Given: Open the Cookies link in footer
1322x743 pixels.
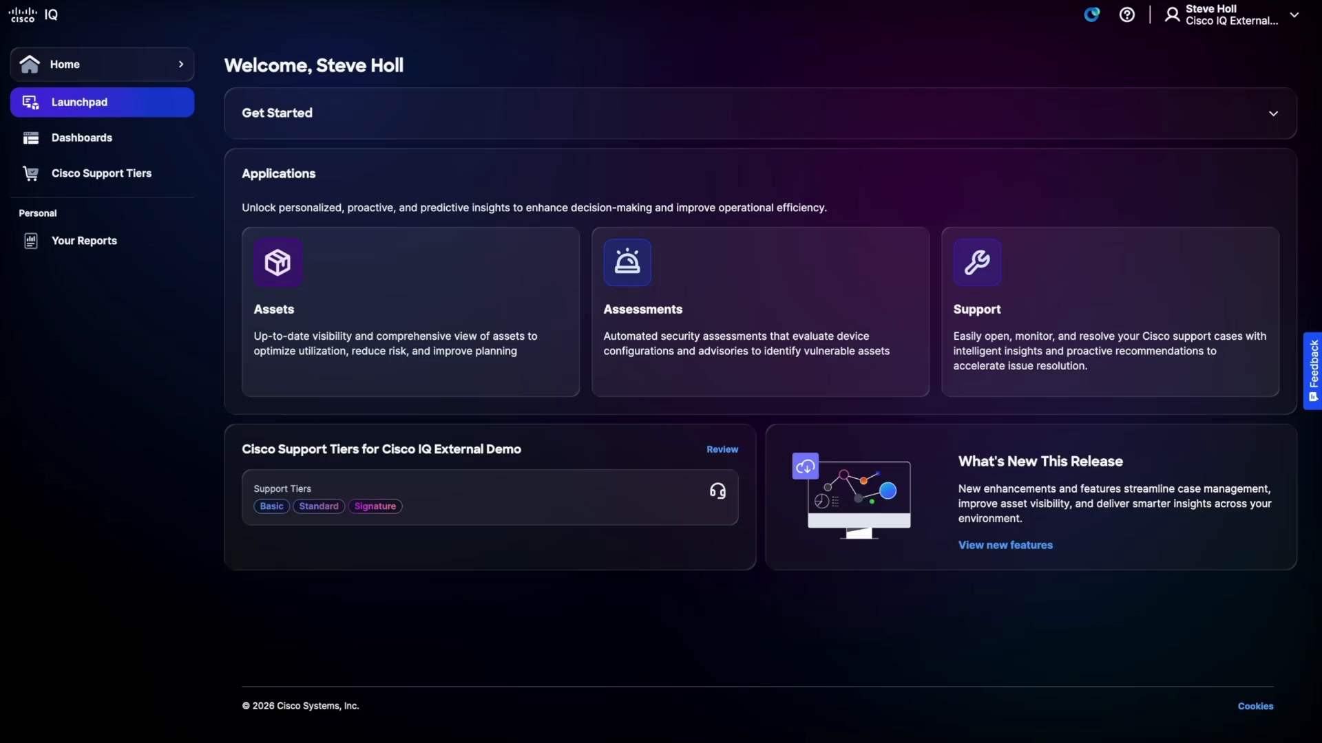Looking at the screenshot, I should [1255, 707].
